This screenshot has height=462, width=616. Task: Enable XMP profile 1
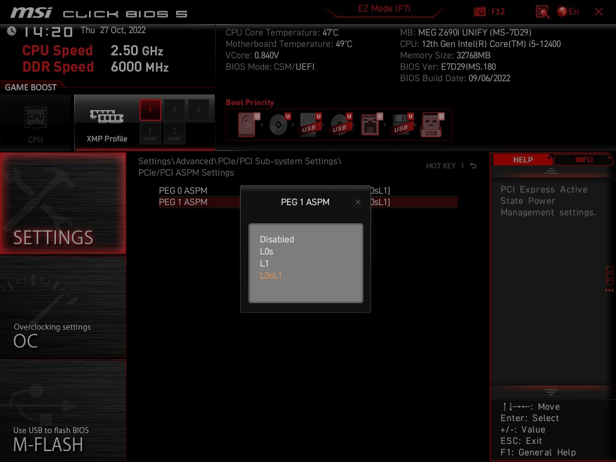point(150,110)
